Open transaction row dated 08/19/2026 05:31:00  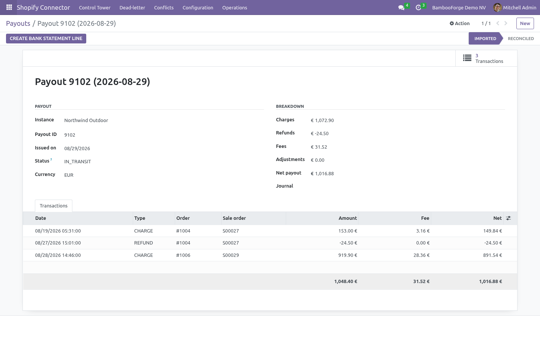270,231
